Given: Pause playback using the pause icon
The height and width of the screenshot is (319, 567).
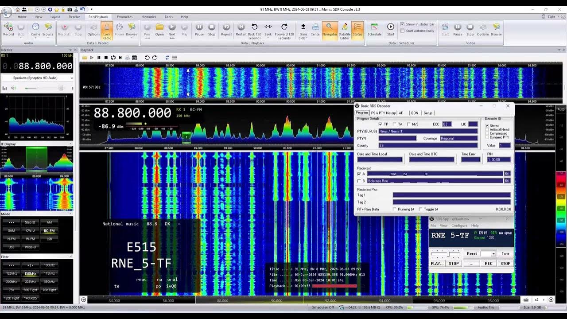Looking at the screenshot, I should pos(199,27).
